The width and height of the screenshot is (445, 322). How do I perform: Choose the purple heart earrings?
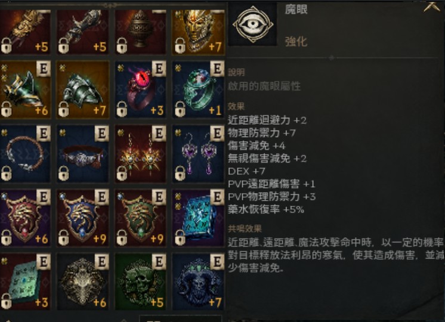tap(199, 153)
